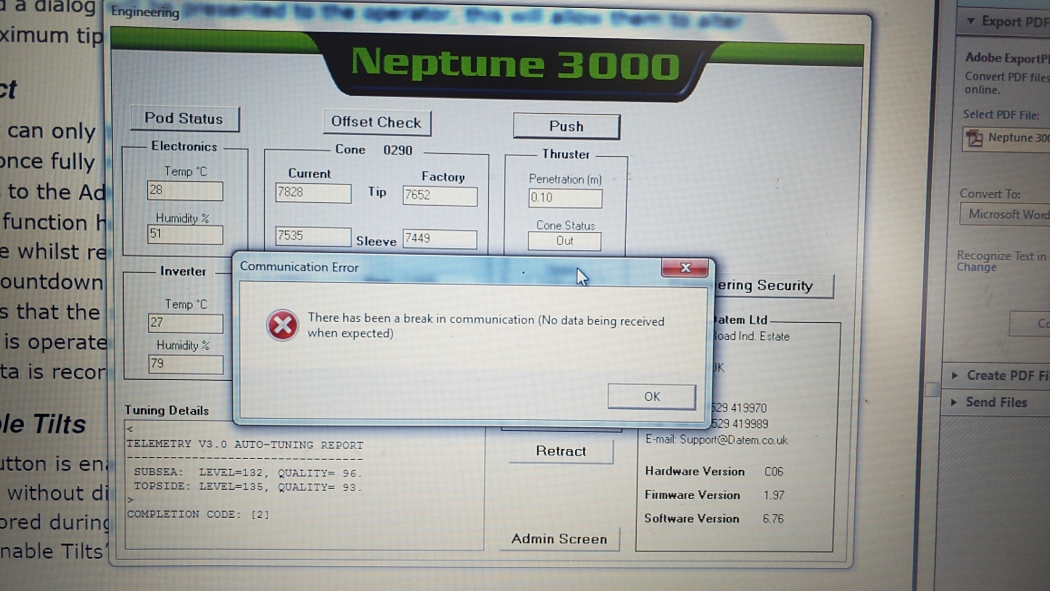Click the Push button
The height and width of the screenshot is (591, 1050).
click(566, 126)
